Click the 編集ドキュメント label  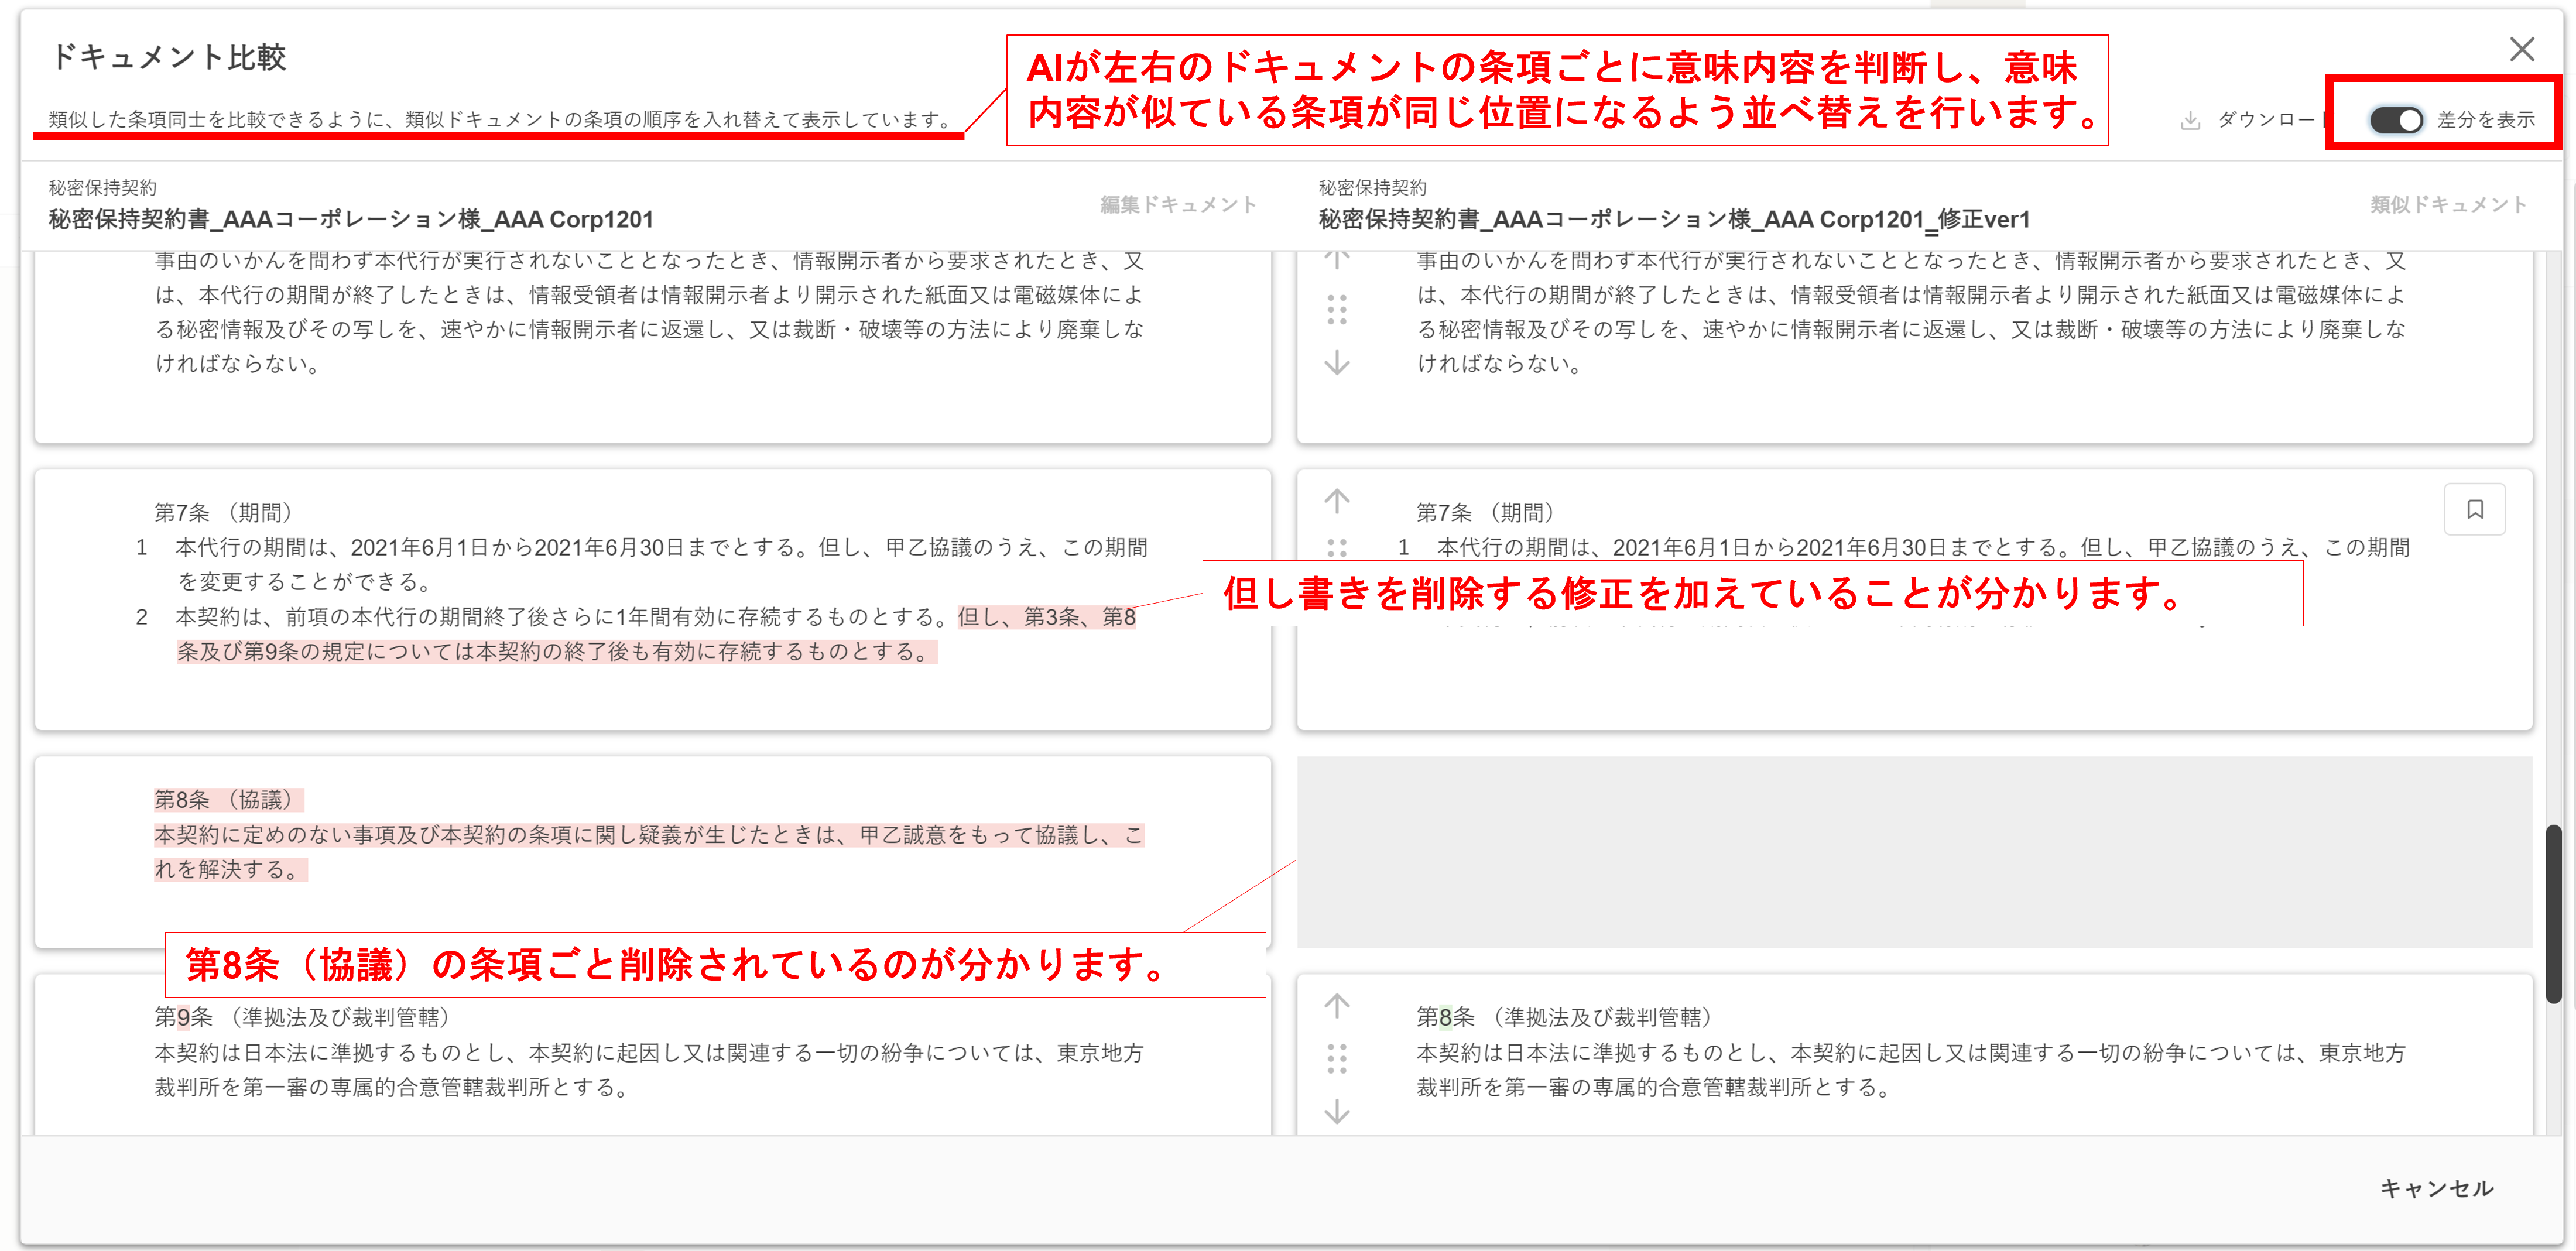tap(1177, 204)
